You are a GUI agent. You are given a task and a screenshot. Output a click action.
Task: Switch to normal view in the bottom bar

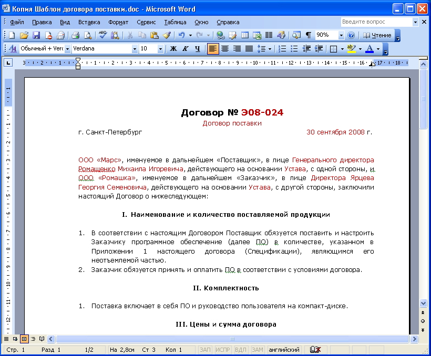(x=6, y=339)
